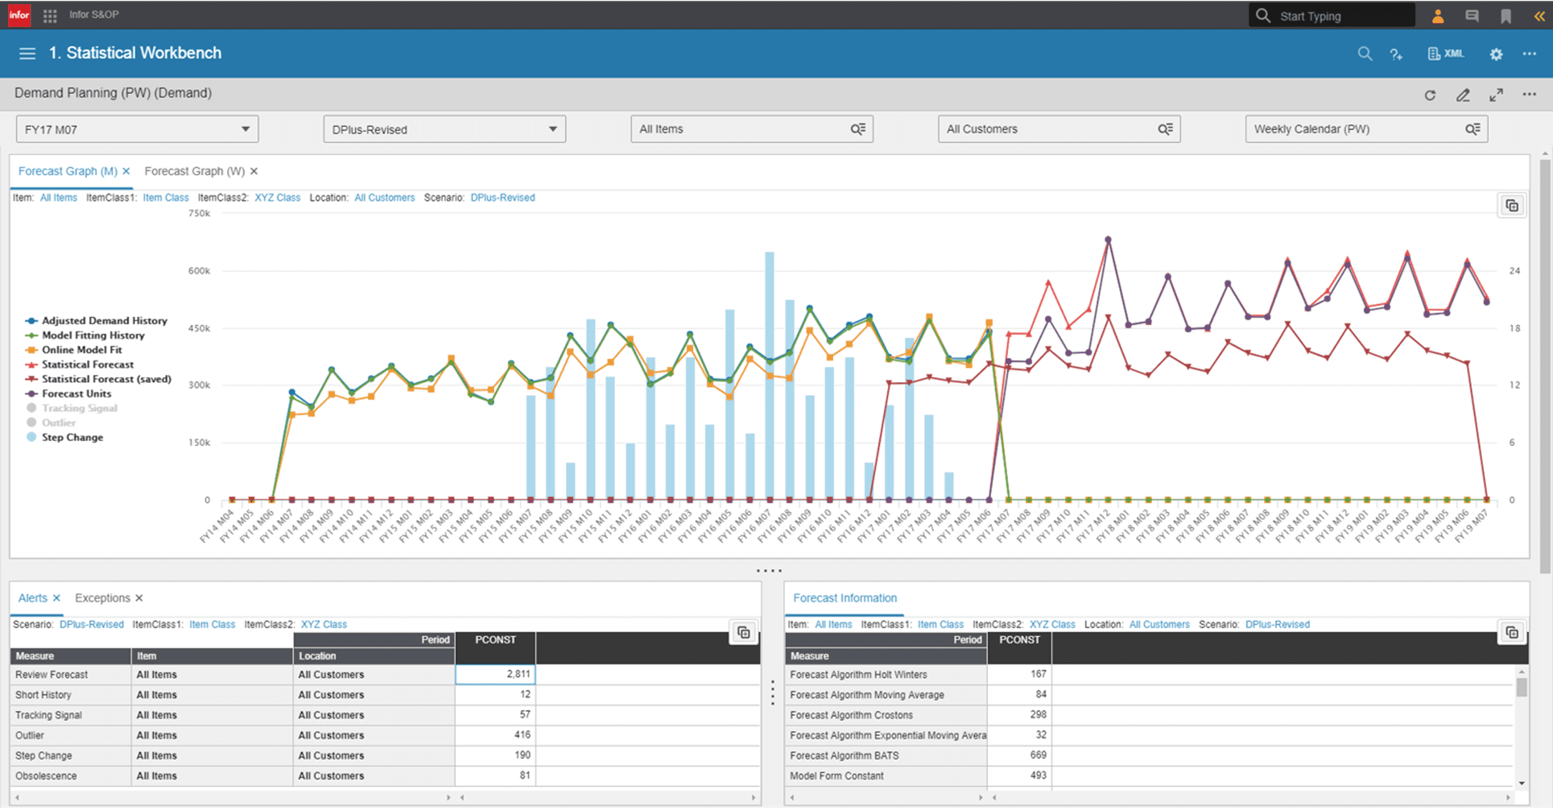Open the hamburger navigation menu

point(27,54)
